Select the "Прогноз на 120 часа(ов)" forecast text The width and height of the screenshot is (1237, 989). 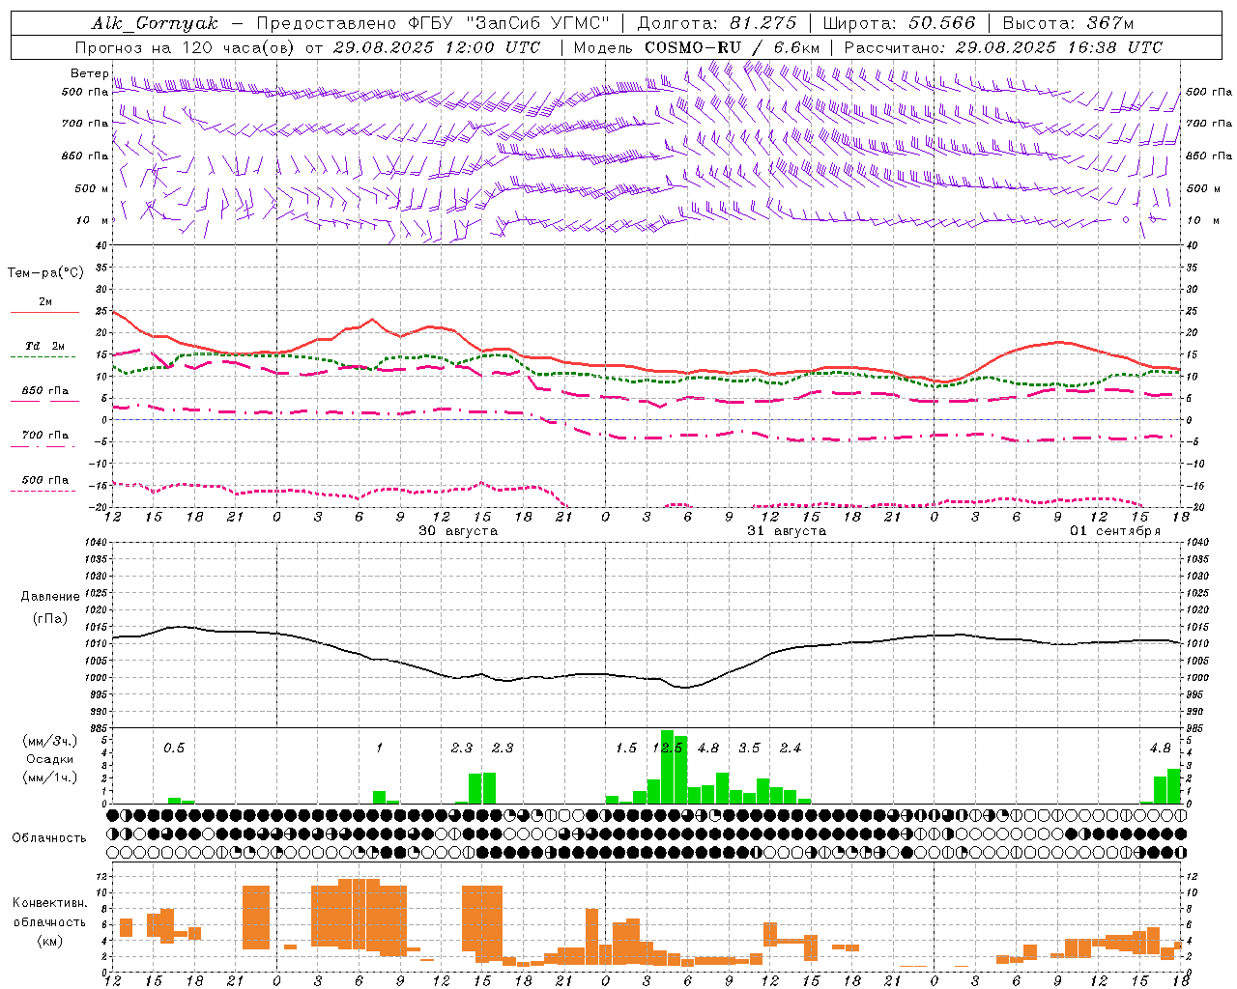(x=187, y=47)
